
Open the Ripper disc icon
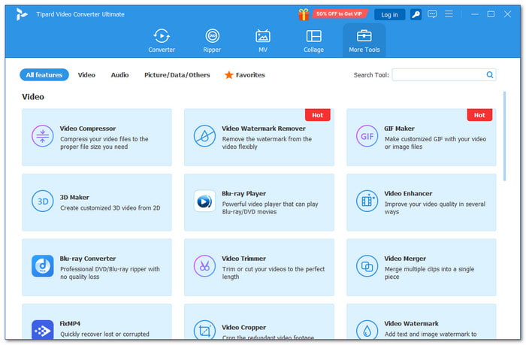tap(212, 36)
